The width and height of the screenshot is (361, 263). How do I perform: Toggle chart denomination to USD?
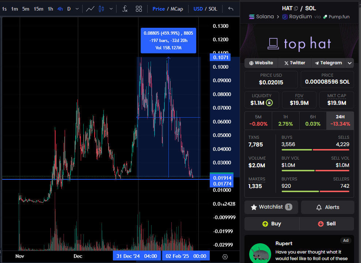click(198, 9)
